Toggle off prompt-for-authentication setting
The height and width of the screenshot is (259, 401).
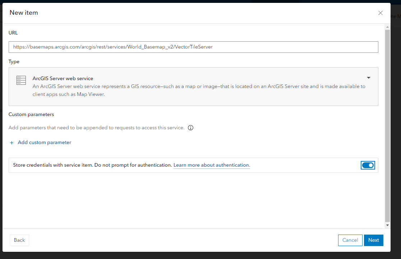click(x=368, y=165)
